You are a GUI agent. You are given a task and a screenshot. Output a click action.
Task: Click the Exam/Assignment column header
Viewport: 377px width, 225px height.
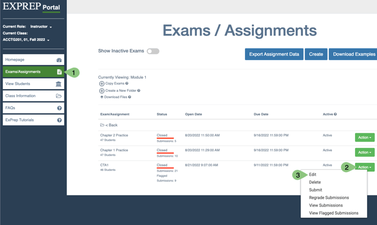[115, 114]
